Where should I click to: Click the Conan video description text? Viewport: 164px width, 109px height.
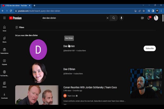pos(94,101)
